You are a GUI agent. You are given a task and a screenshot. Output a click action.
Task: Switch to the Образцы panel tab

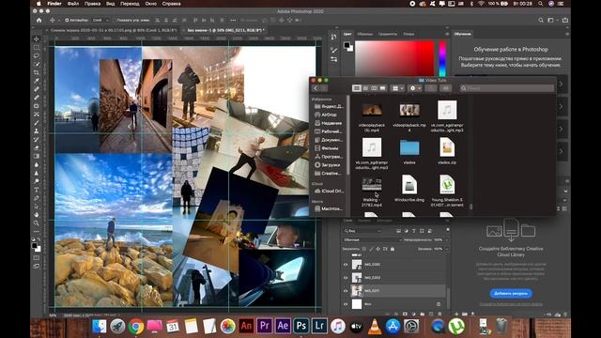[365, 34]
